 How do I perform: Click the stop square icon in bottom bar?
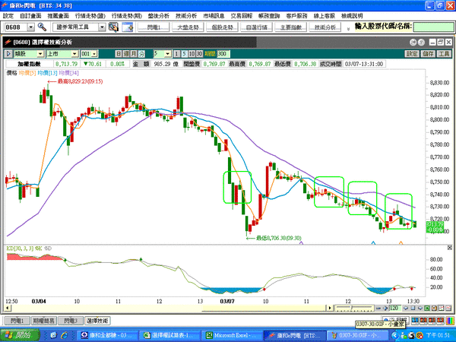tap(413, 308)
